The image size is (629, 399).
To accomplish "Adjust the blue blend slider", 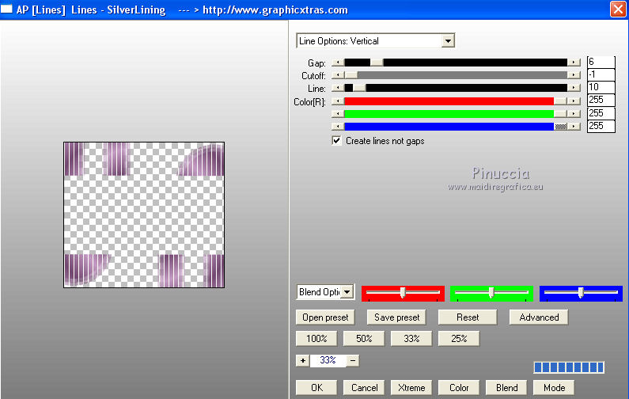I will (581, 293).
